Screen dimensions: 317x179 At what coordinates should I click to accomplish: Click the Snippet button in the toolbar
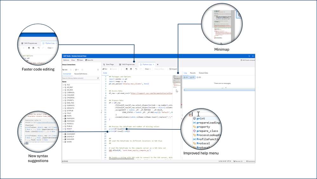(173, 69)
